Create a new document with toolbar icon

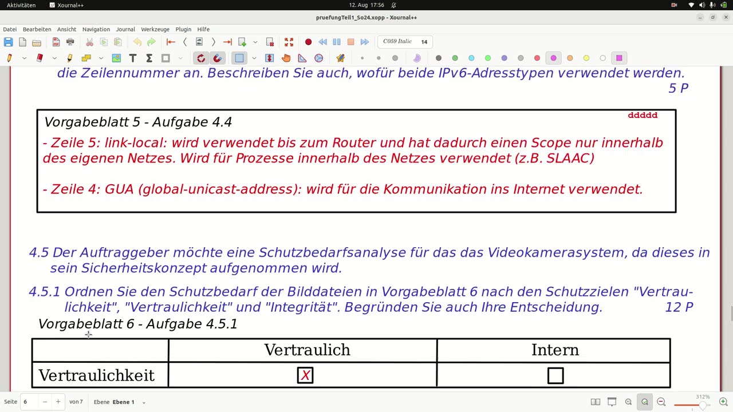[x=22, y=42]
